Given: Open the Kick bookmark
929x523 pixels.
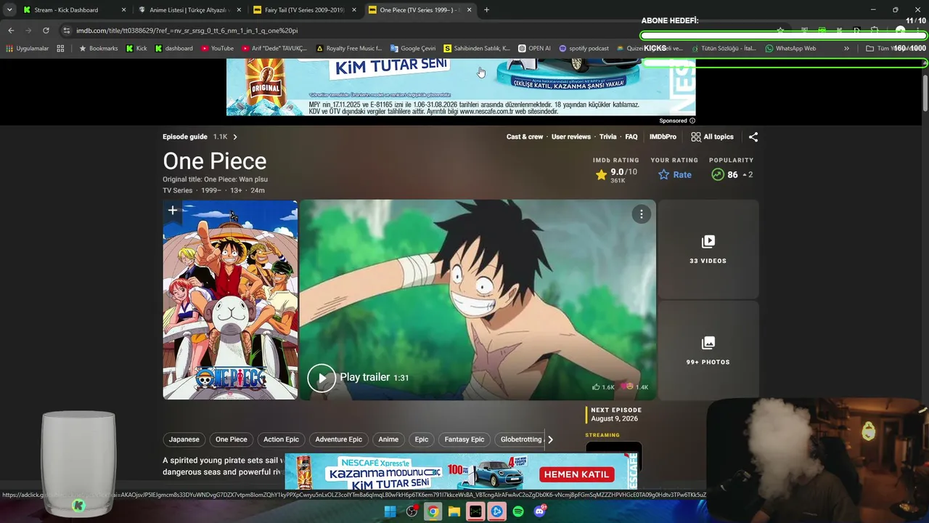Looking at the screenshot, I should pyautogui.click(x=136, y=49).
